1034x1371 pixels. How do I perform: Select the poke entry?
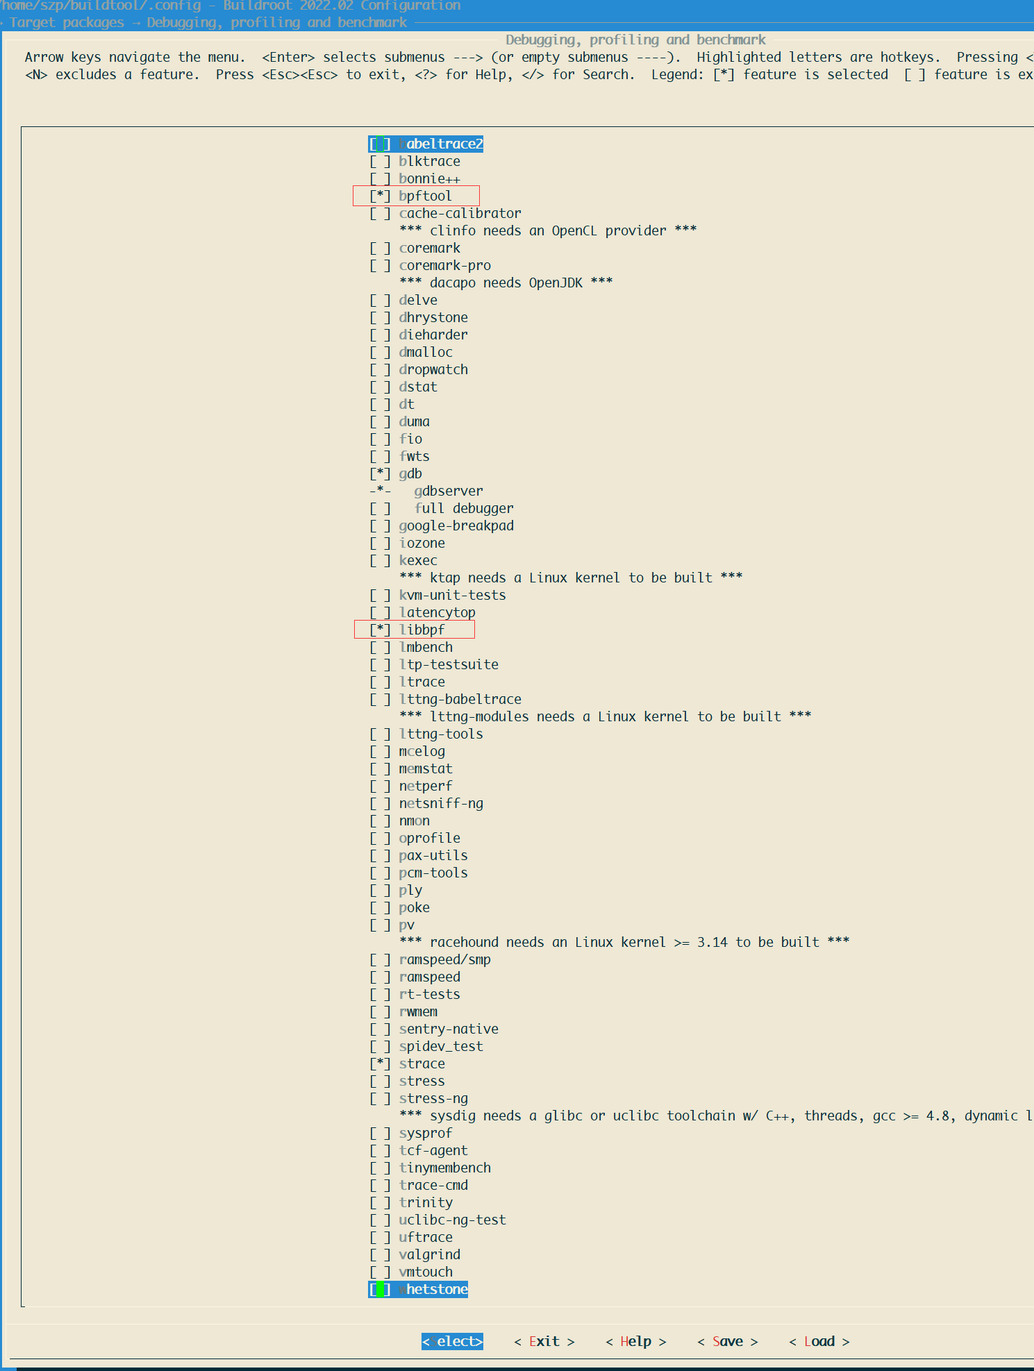(399, 907)
